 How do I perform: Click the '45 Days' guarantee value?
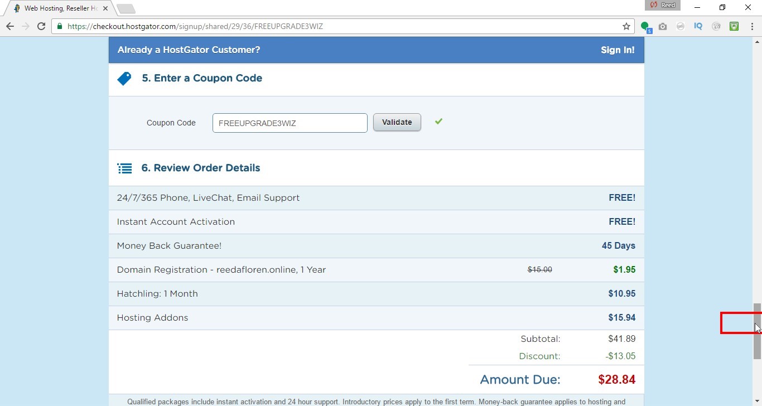coord(619,246)
